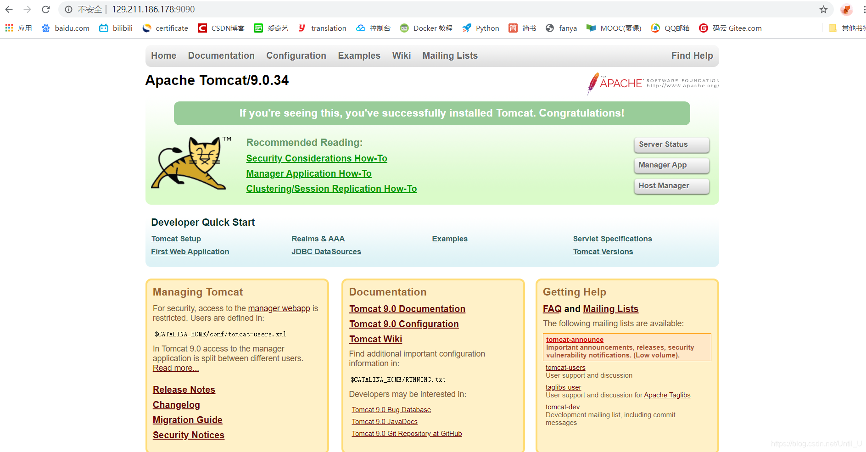
Task: Click the site info not-secure icon
Action: click(68, 9)
